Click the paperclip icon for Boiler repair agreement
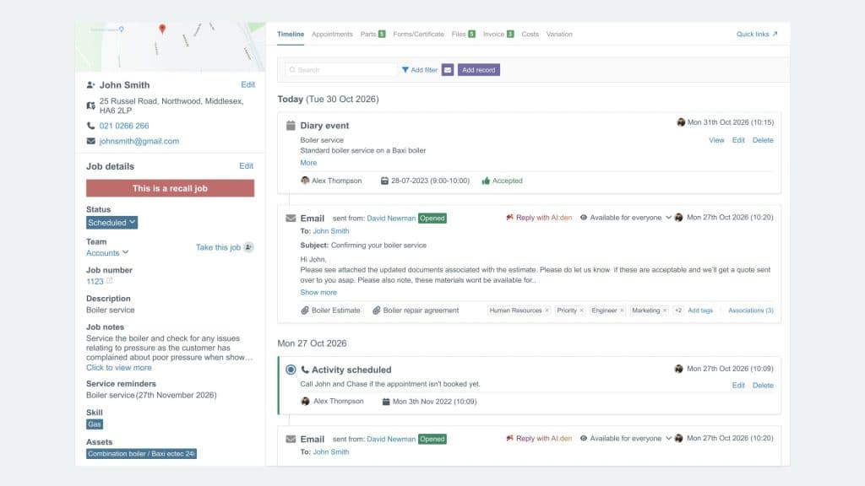 pyautogui.click(x=376, y=310)
